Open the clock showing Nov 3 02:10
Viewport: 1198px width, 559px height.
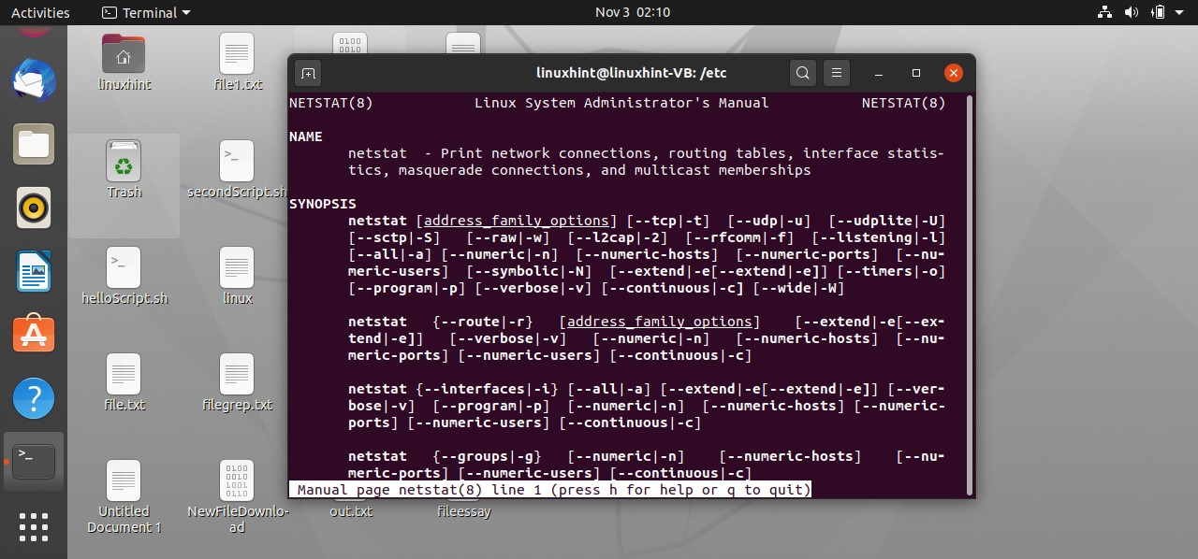click(x=632, y=12)
